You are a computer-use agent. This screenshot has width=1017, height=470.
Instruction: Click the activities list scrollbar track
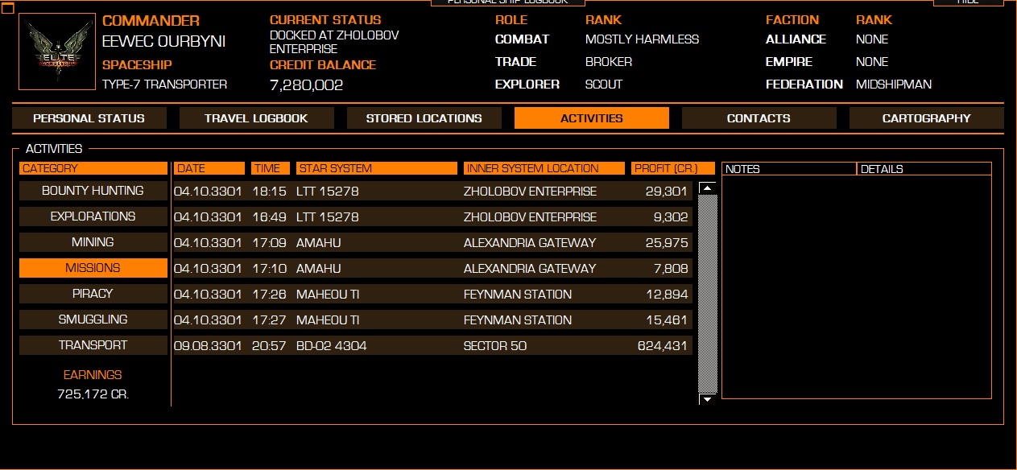[x=707, y=294]
